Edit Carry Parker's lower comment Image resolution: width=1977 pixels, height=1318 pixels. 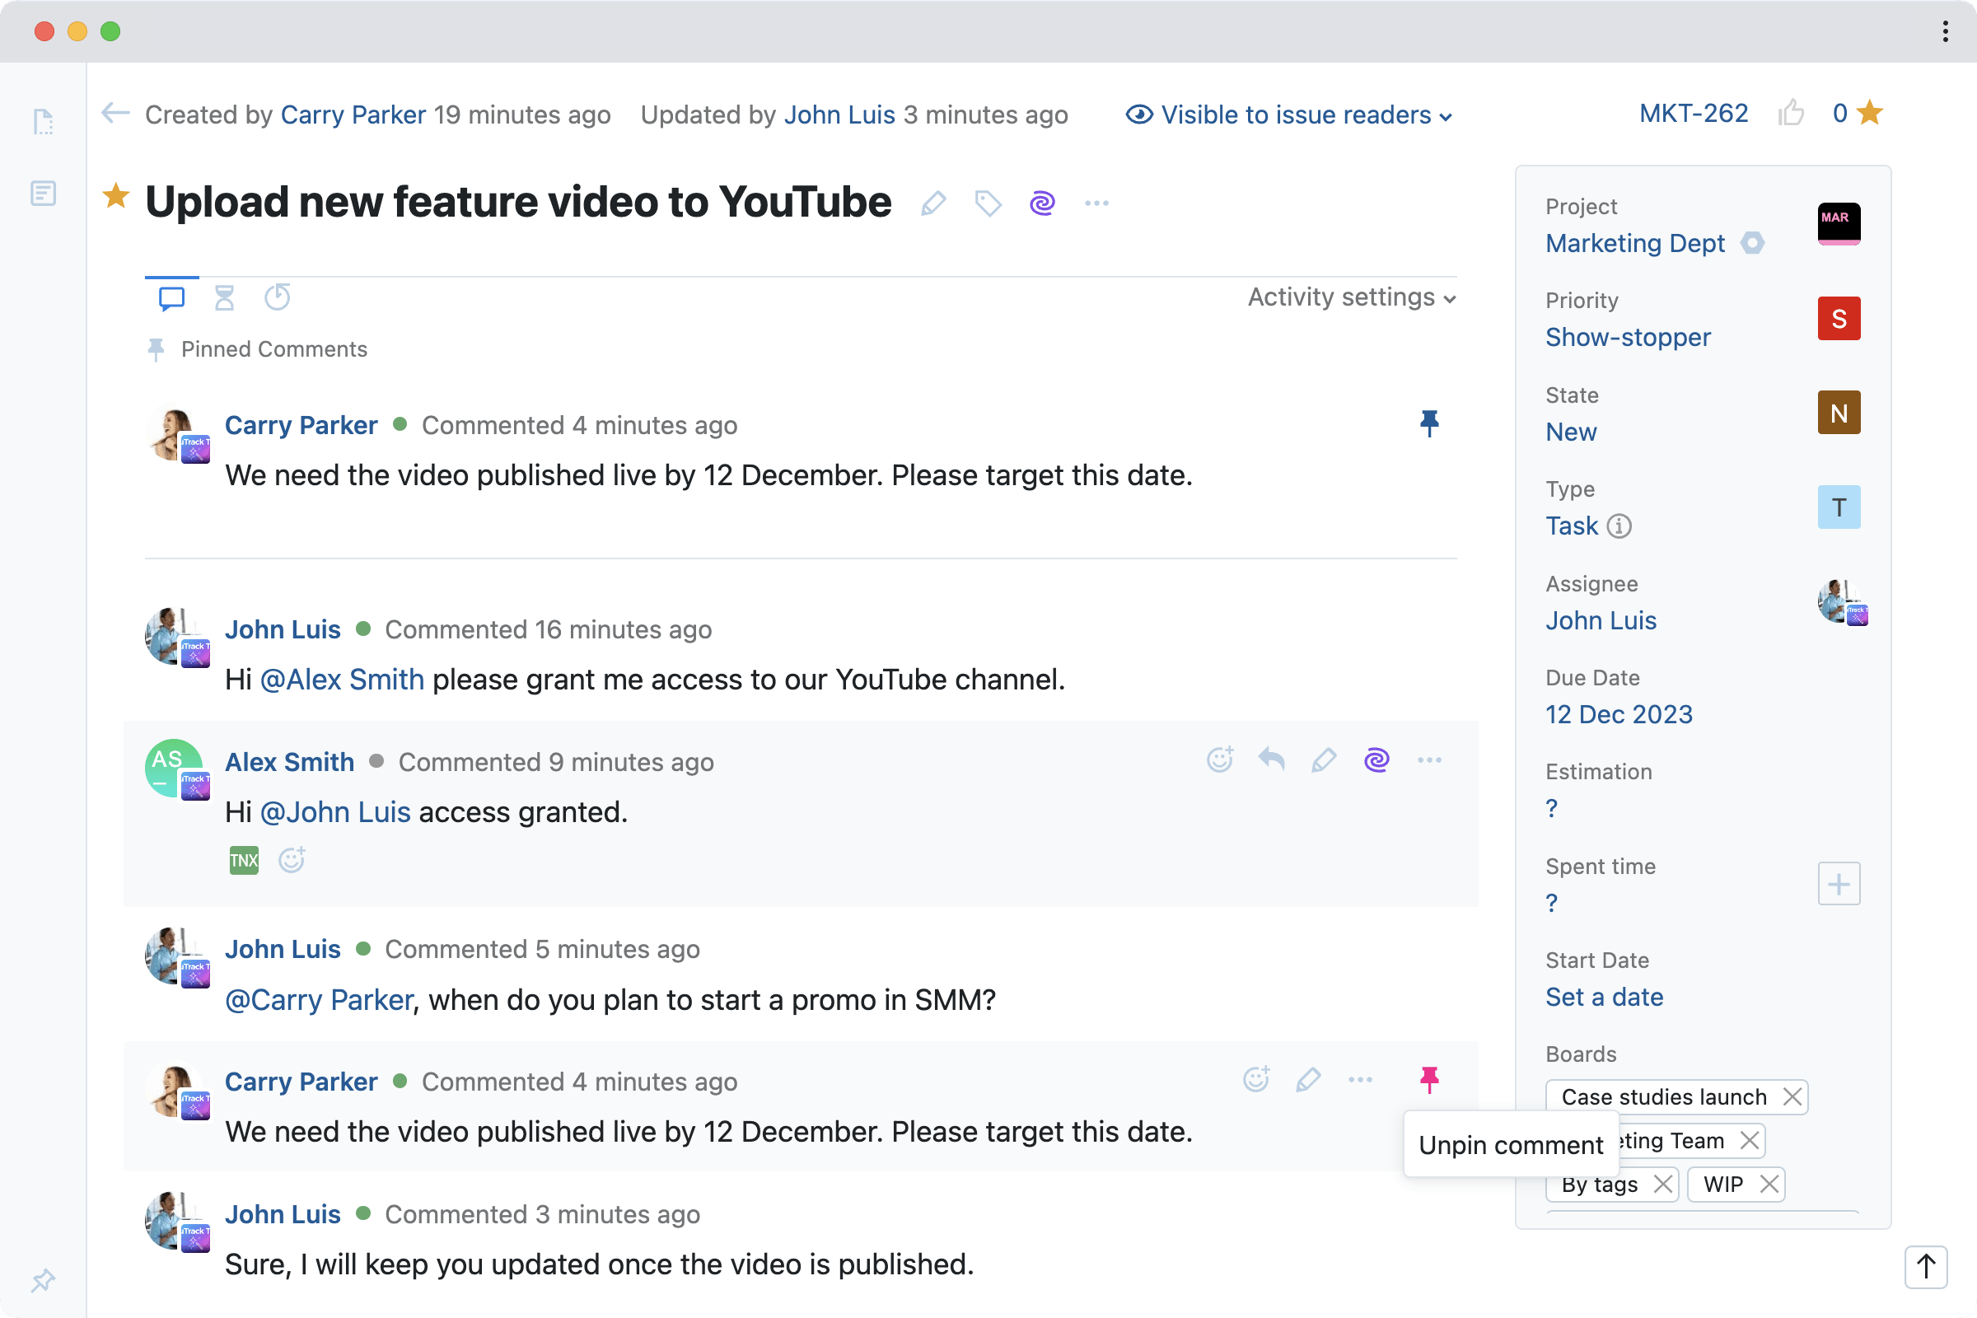(1309, 1079)
